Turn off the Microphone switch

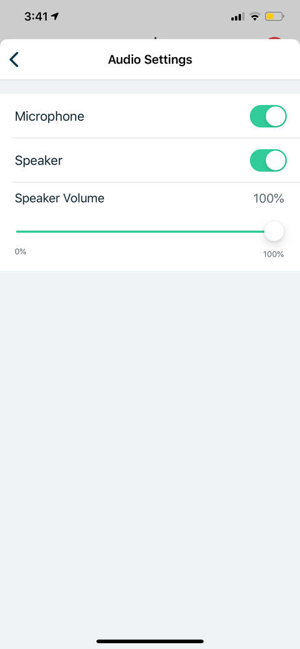tap(268, 116)
